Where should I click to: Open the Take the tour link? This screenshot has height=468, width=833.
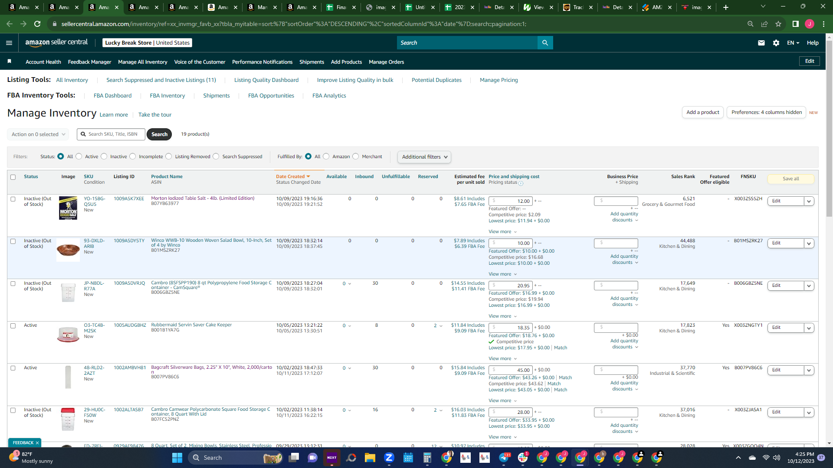coord(155,115)
